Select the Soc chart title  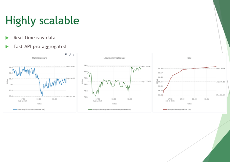[x=189, y=58]
